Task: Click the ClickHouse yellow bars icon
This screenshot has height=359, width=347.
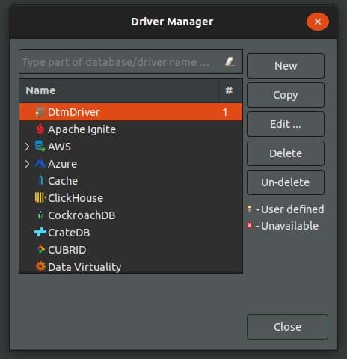Action: (x=40, y=198)
